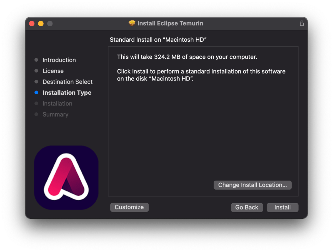This screenshot has width=333, height=252.
Task: Select the Destination Select step
Action: click(x=67, y=82)
